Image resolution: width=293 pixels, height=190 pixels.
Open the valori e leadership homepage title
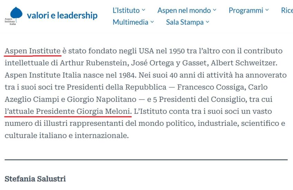(62, 15)
